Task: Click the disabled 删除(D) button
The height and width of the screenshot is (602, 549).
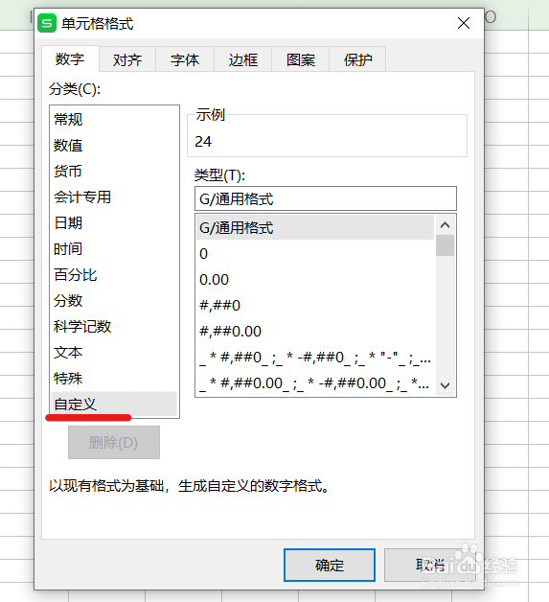Action: click(x=114, y=442)
